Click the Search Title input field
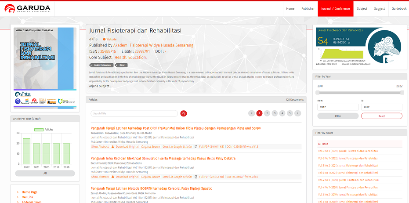409x203 pixels. [134, 113]
